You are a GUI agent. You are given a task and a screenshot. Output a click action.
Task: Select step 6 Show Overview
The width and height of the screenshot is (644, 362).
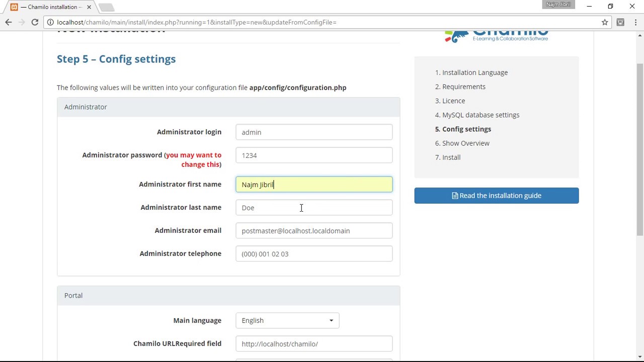tap(465, 143)
